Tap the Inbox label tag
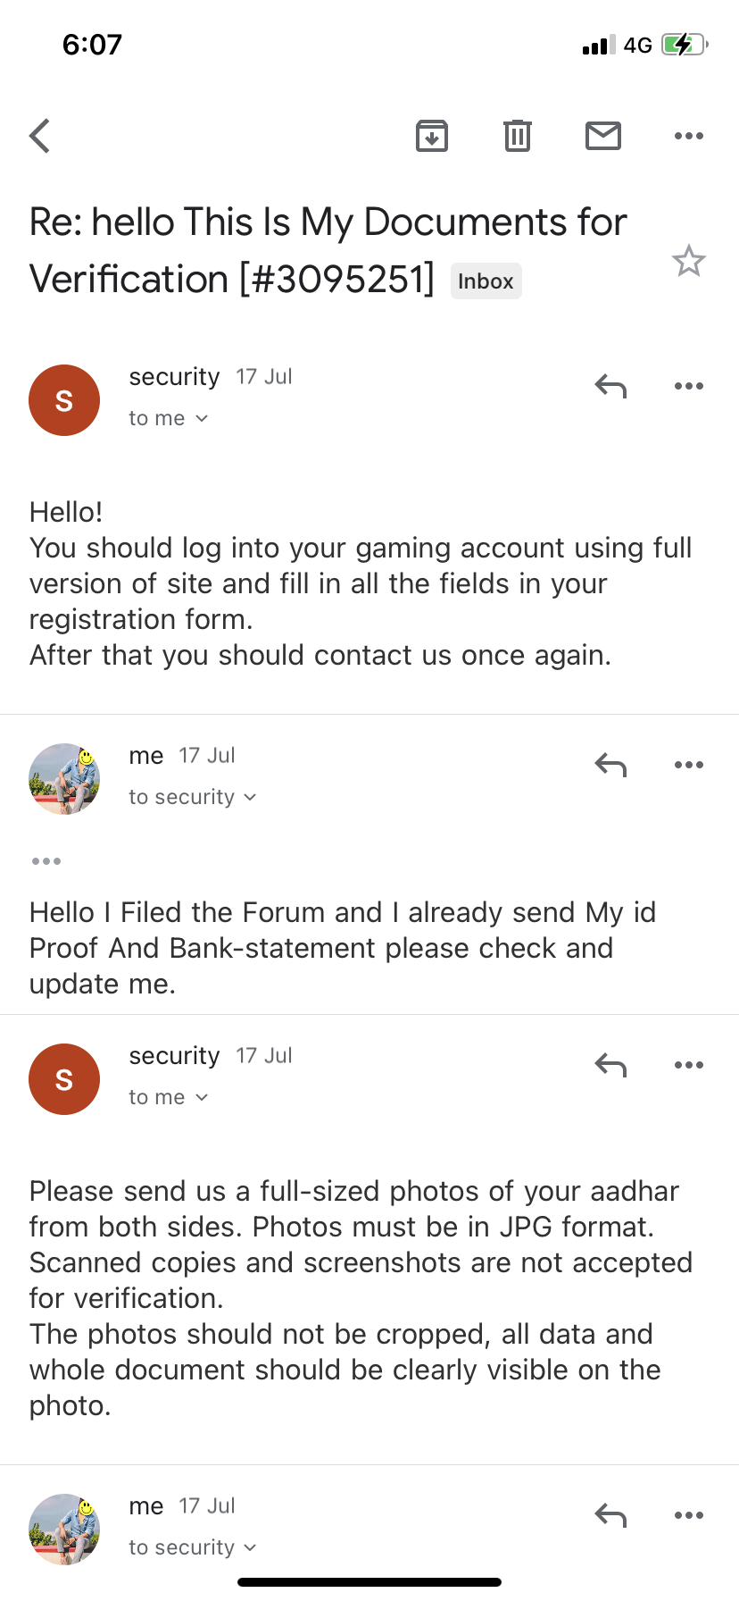Image resolution: width=739 pixels, height=1601 pixels. click(x=486, y=281)
